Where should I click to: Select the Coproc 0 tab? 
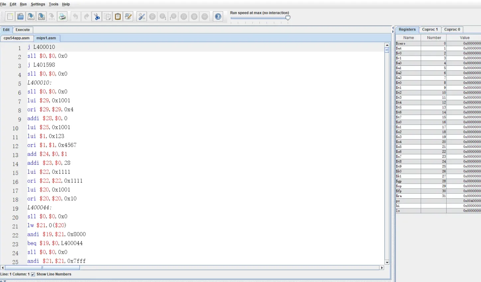pos(452,30)
